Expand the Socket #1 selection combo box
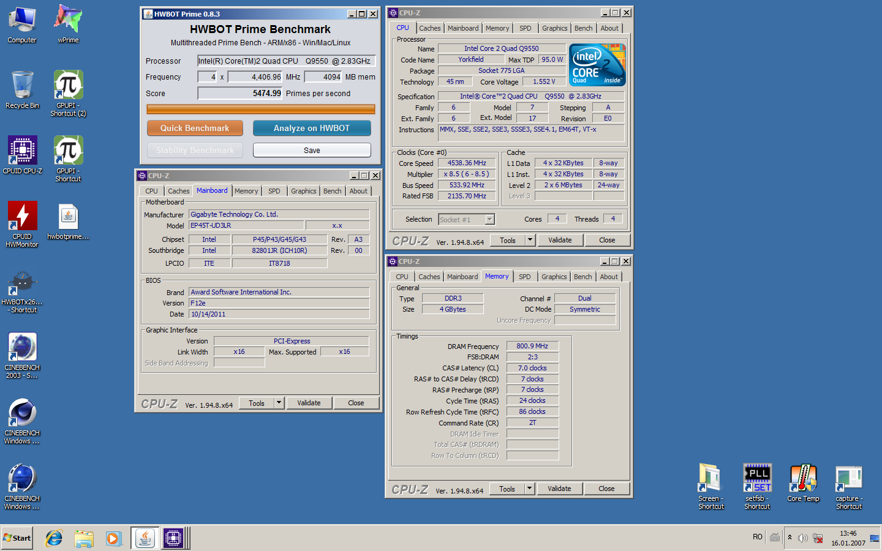The height and width of the screenshot is (551, 882). click(x=490, y=219)
